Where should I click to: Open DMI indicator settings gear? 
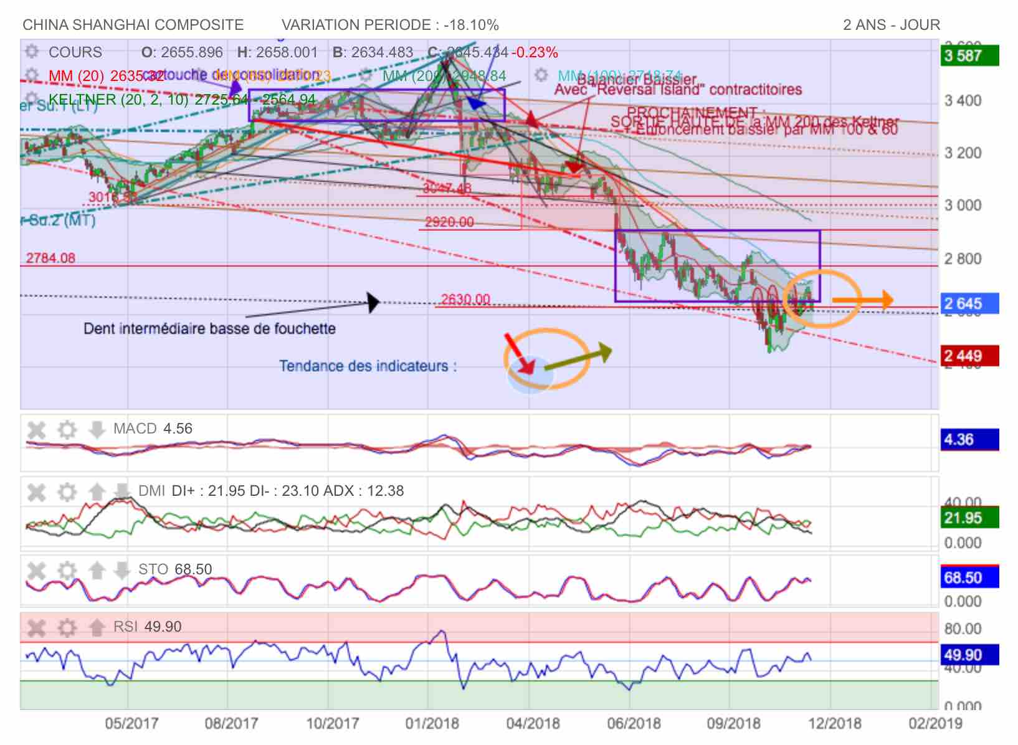[x=67, y=491]
